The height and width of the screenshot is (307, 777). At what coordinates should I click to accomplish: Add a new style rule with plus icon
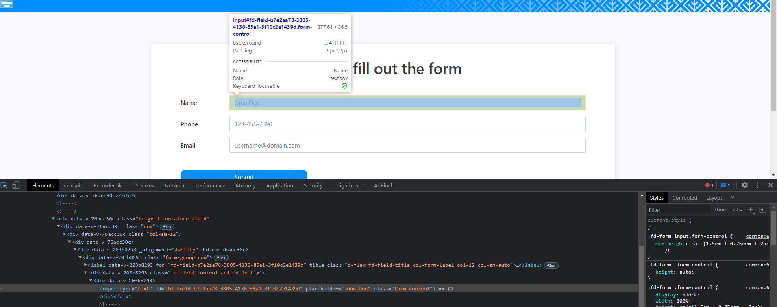751,210
